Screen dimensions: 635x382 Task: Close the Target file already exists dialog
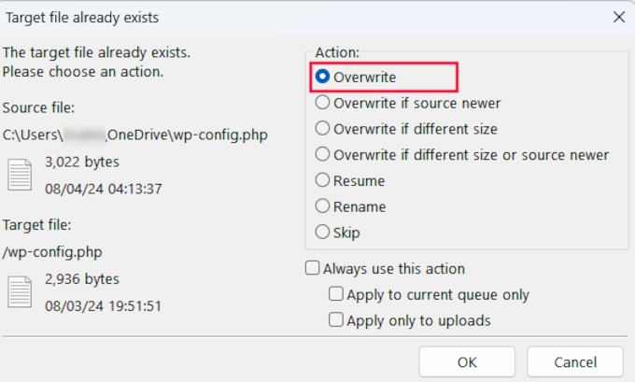click(618, 17)
